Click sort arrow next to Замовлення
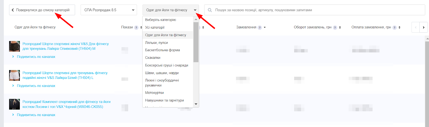 point(265,28)
